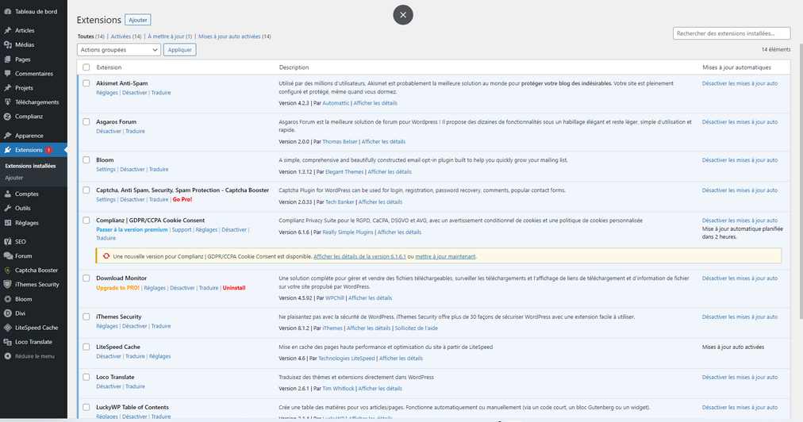Screen dimensions: 803x422
Task: Click mettre à jour maintenant link
Action: click(x=445, y=256)
